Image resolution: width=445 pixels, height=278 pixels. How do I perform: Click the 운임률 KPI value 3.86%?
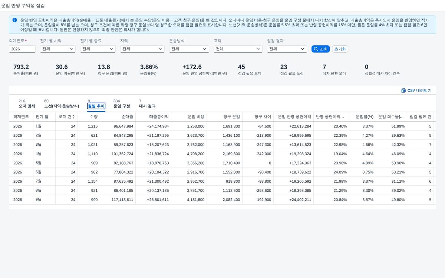pyautogui.click(x=149, y=67)
